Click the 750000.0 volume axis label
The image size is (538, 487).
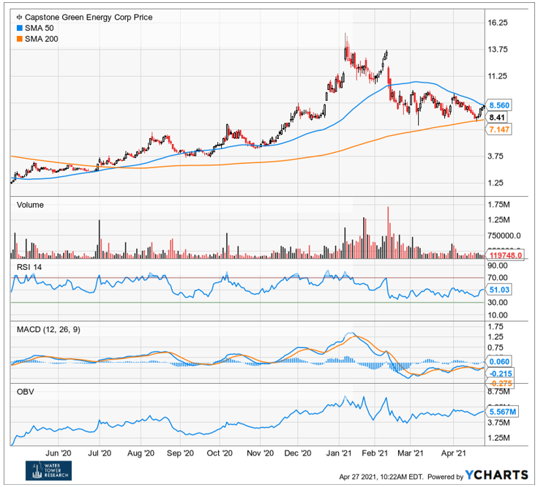pyautogui.click(x=504, y=235)
